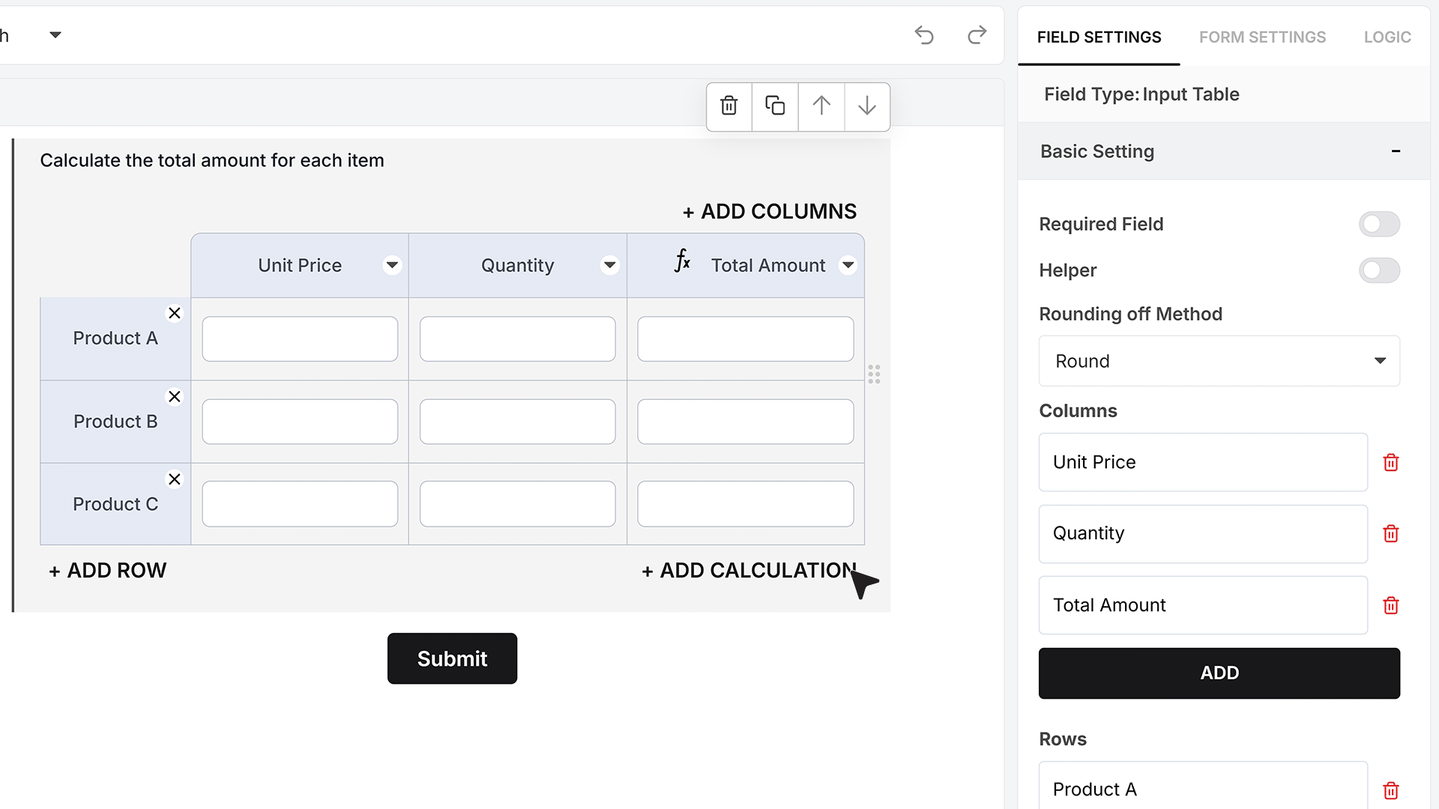Viewport: 1439px width, 809px height.
Task: Delete Total Amount column via red trash
Action: point(1391,605)
